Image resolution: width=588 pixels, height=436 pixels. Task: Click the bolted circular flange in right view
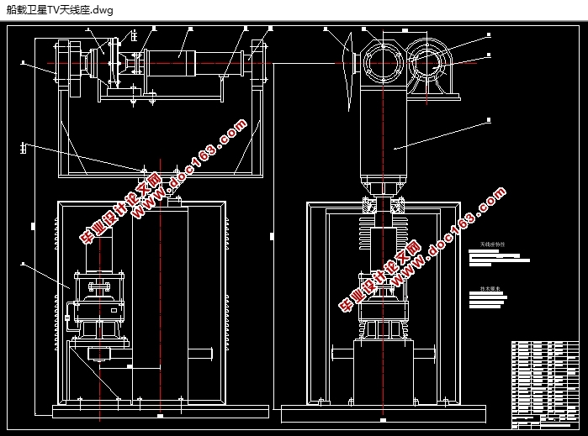[383, 63]
